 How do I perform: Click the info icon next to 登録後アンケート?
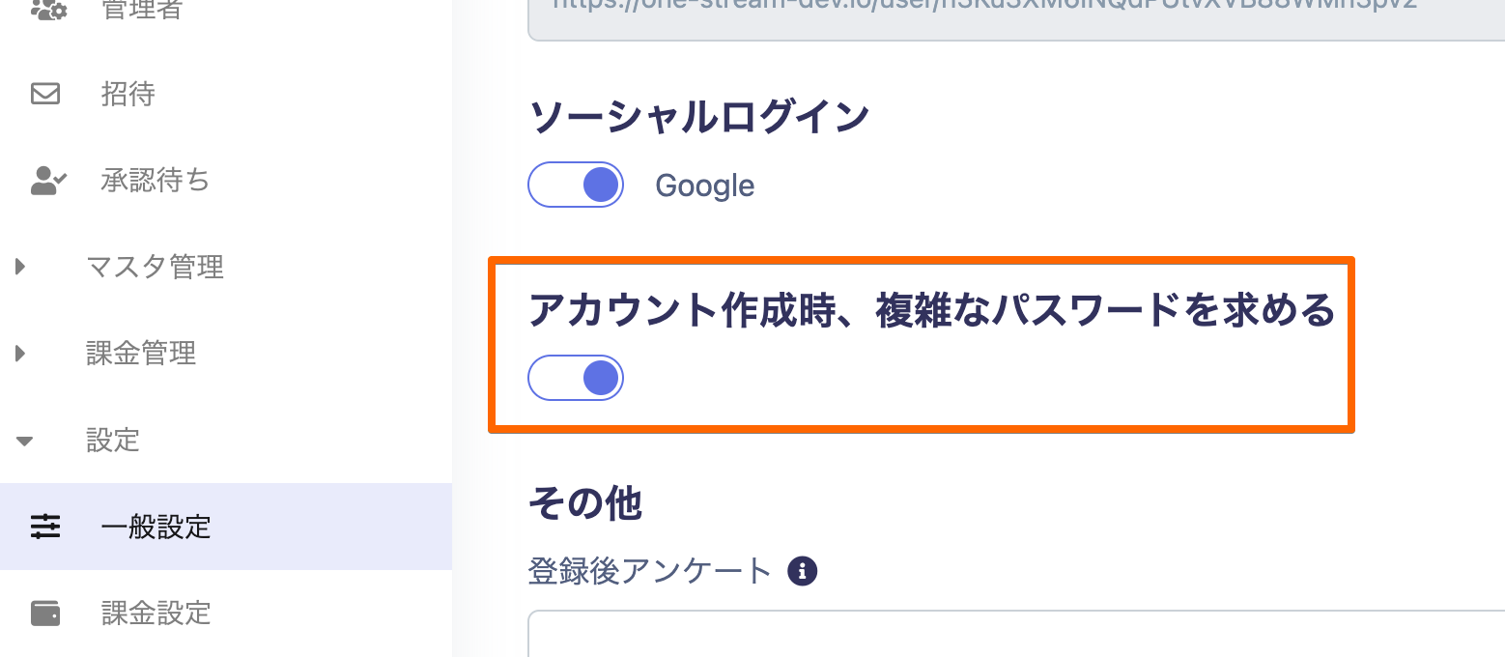(802, 571)
